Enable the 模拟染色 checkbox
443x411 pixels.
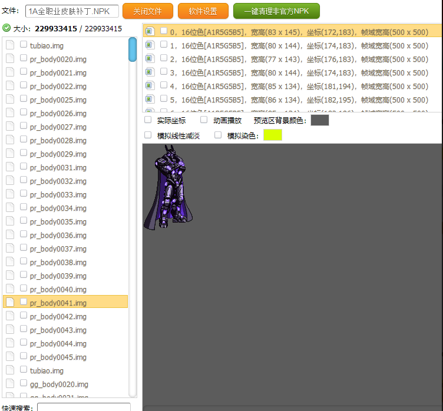click(x=218, y=135)
